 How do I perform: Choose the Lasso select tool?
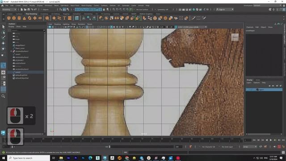pos(3,33)
